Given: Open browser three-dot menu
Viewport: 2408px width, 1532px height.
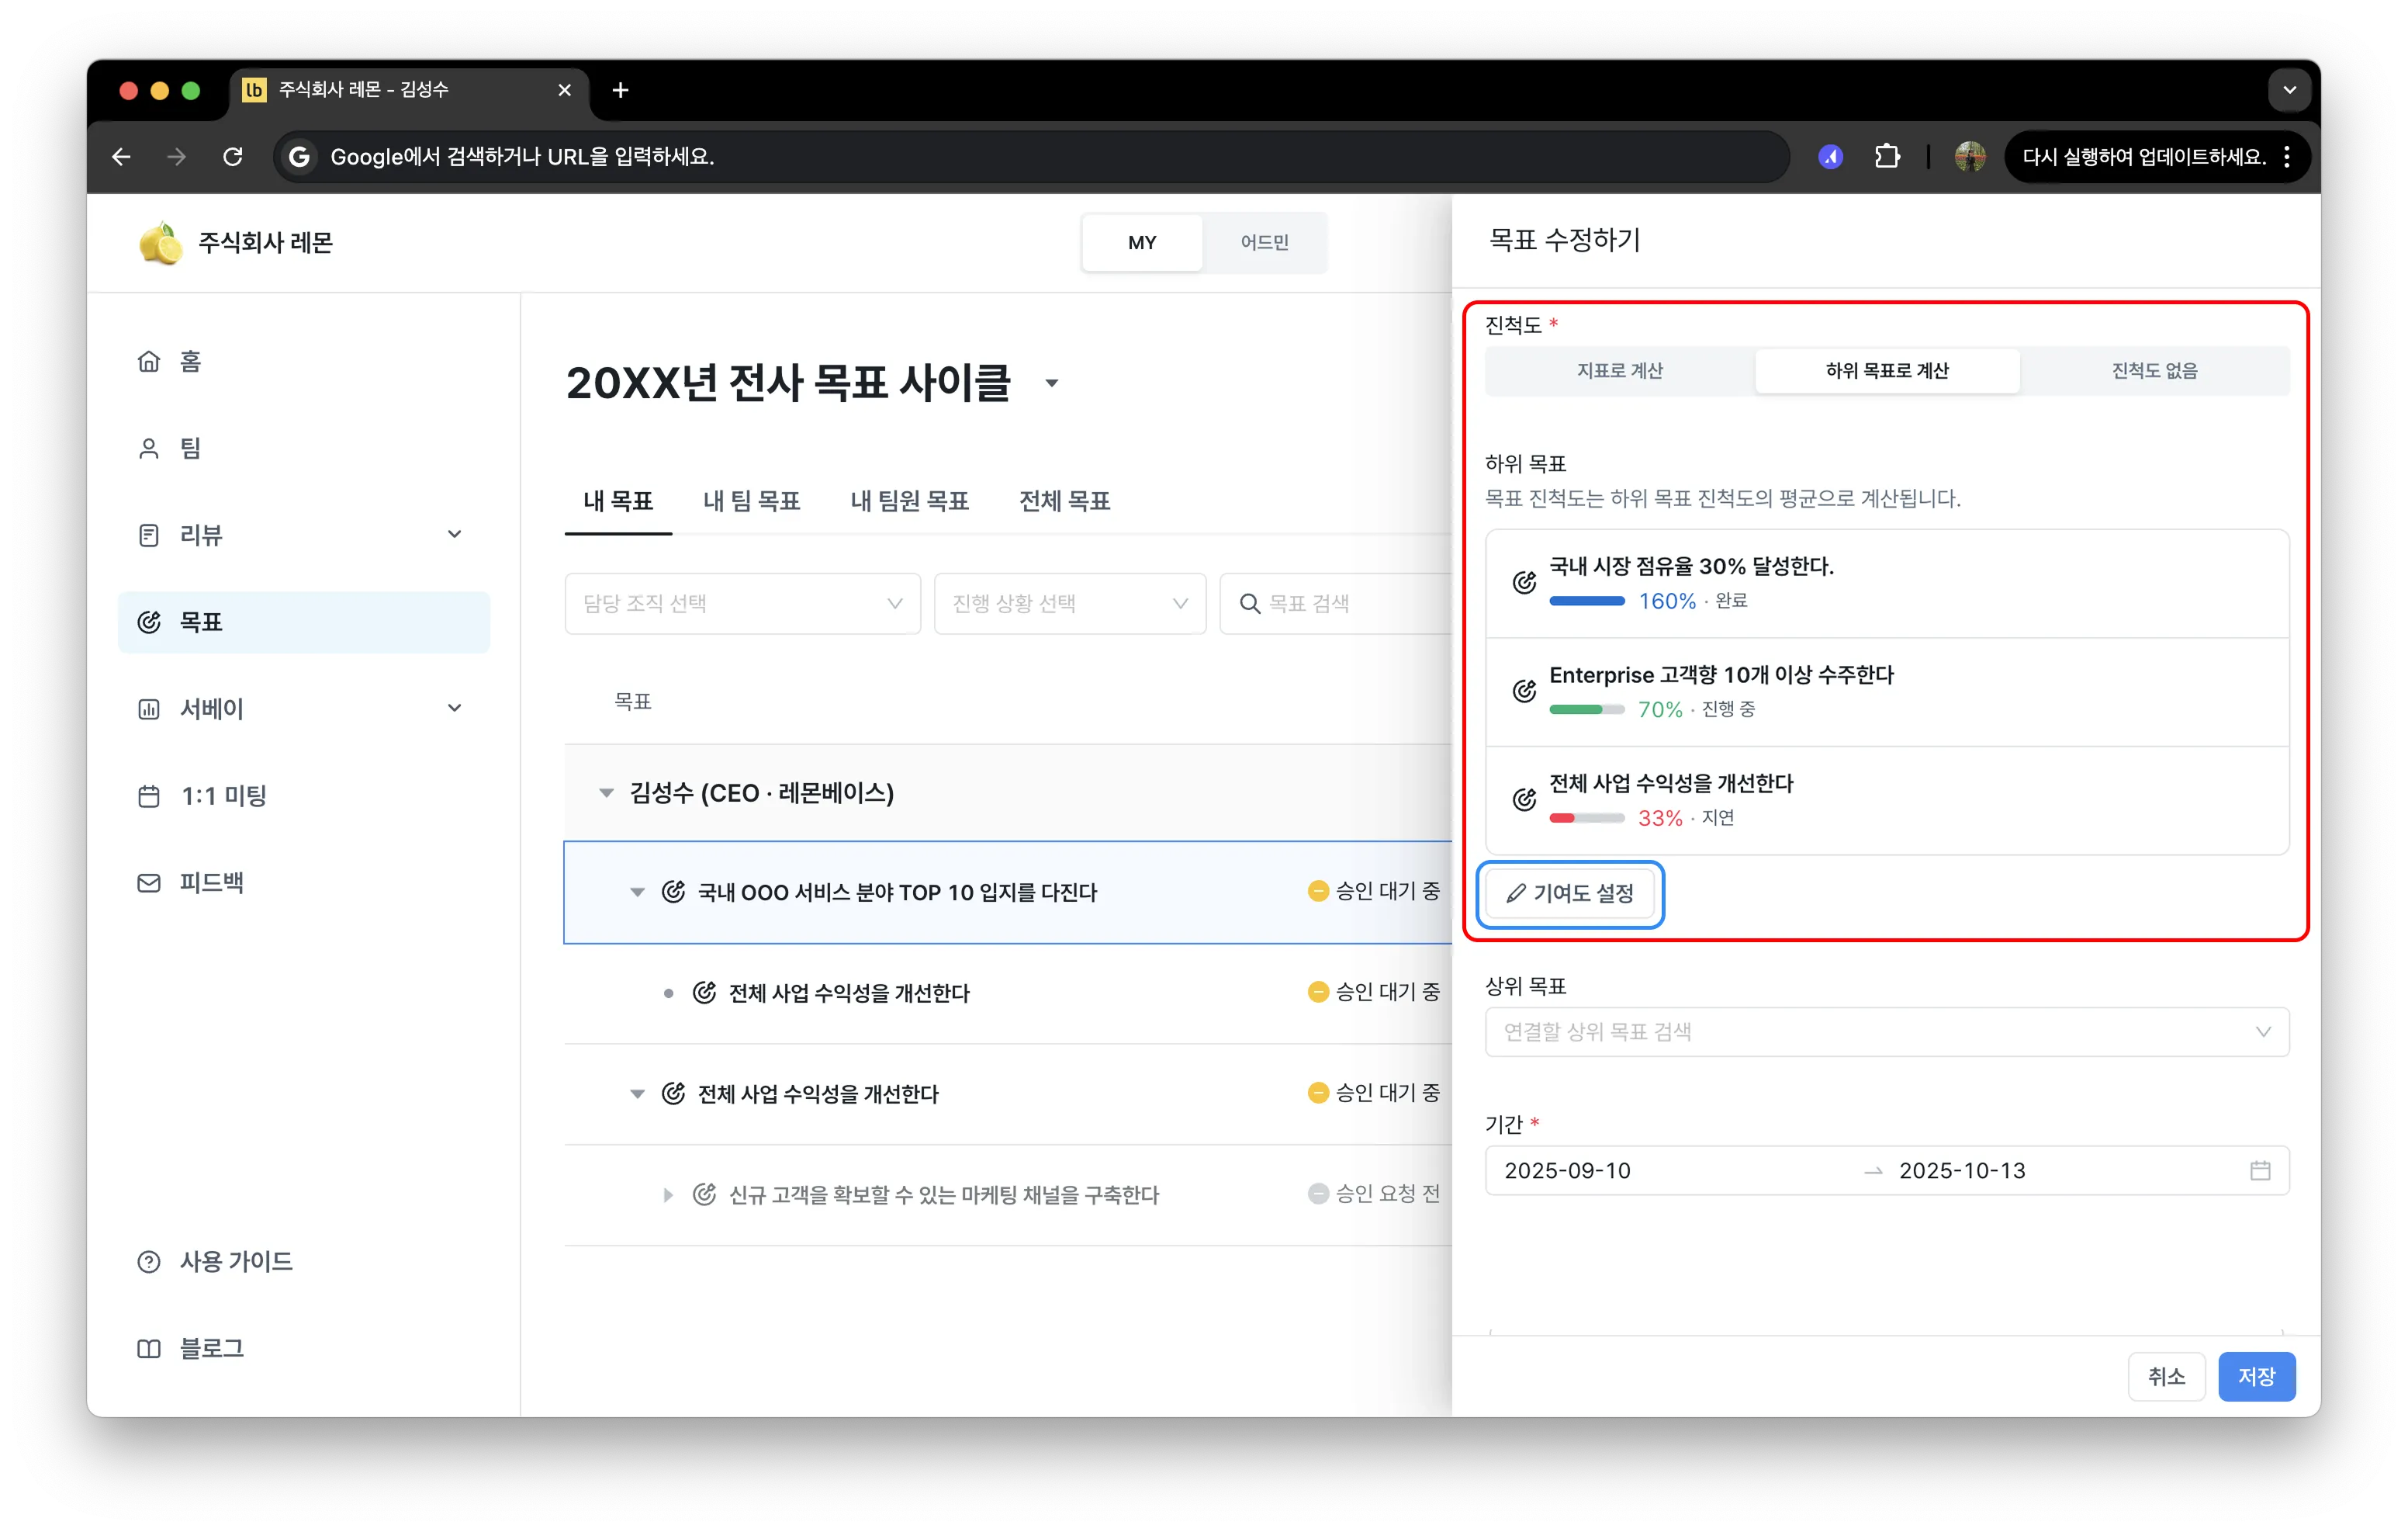Looking at the screenshot, I should [x=2287, y=157].
